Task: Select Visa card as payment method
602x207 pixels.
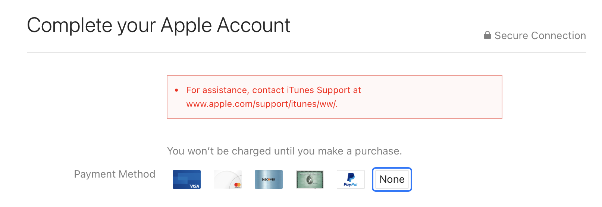Action: pyautogui.click(x=186, y=179)
